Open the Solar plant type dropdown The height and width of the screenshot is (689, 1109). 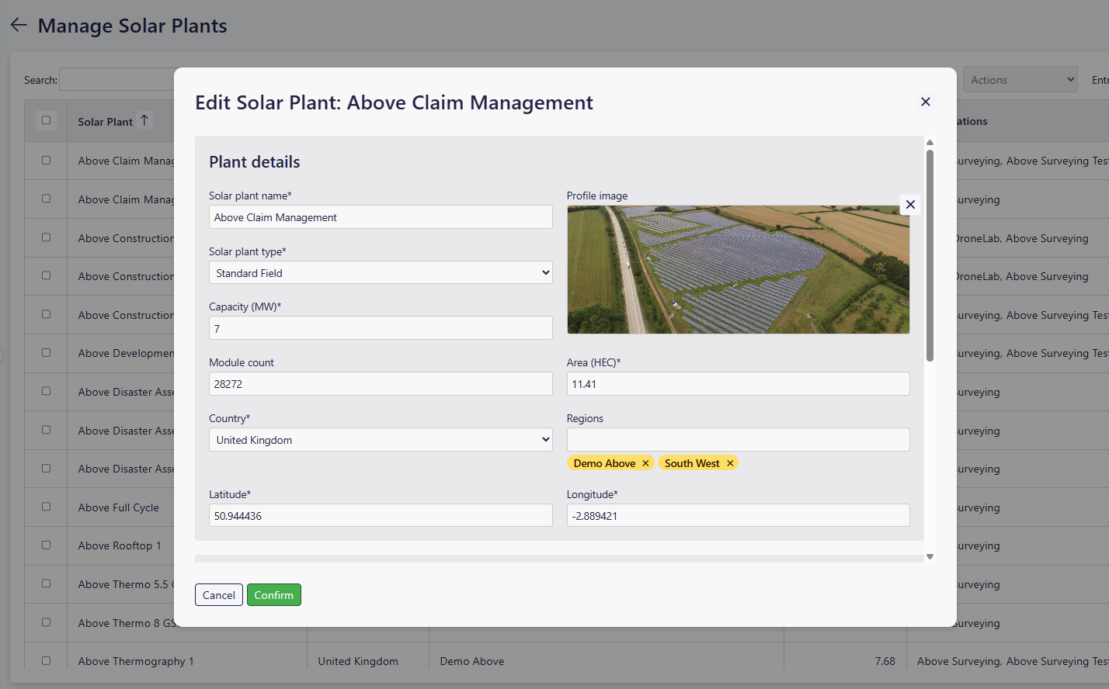381,273
